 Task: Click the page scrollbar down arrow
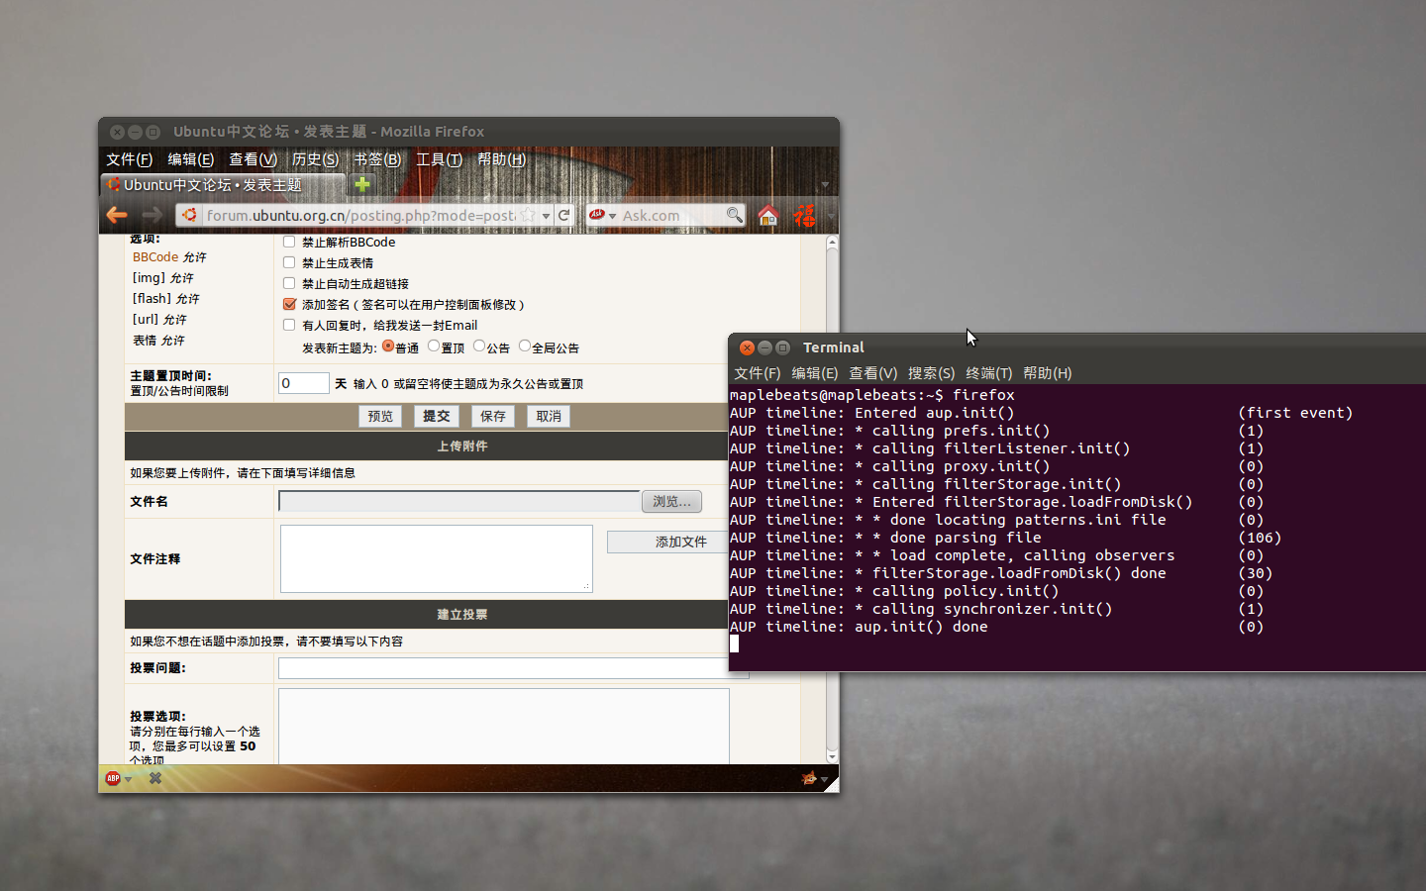coord(832,756)
